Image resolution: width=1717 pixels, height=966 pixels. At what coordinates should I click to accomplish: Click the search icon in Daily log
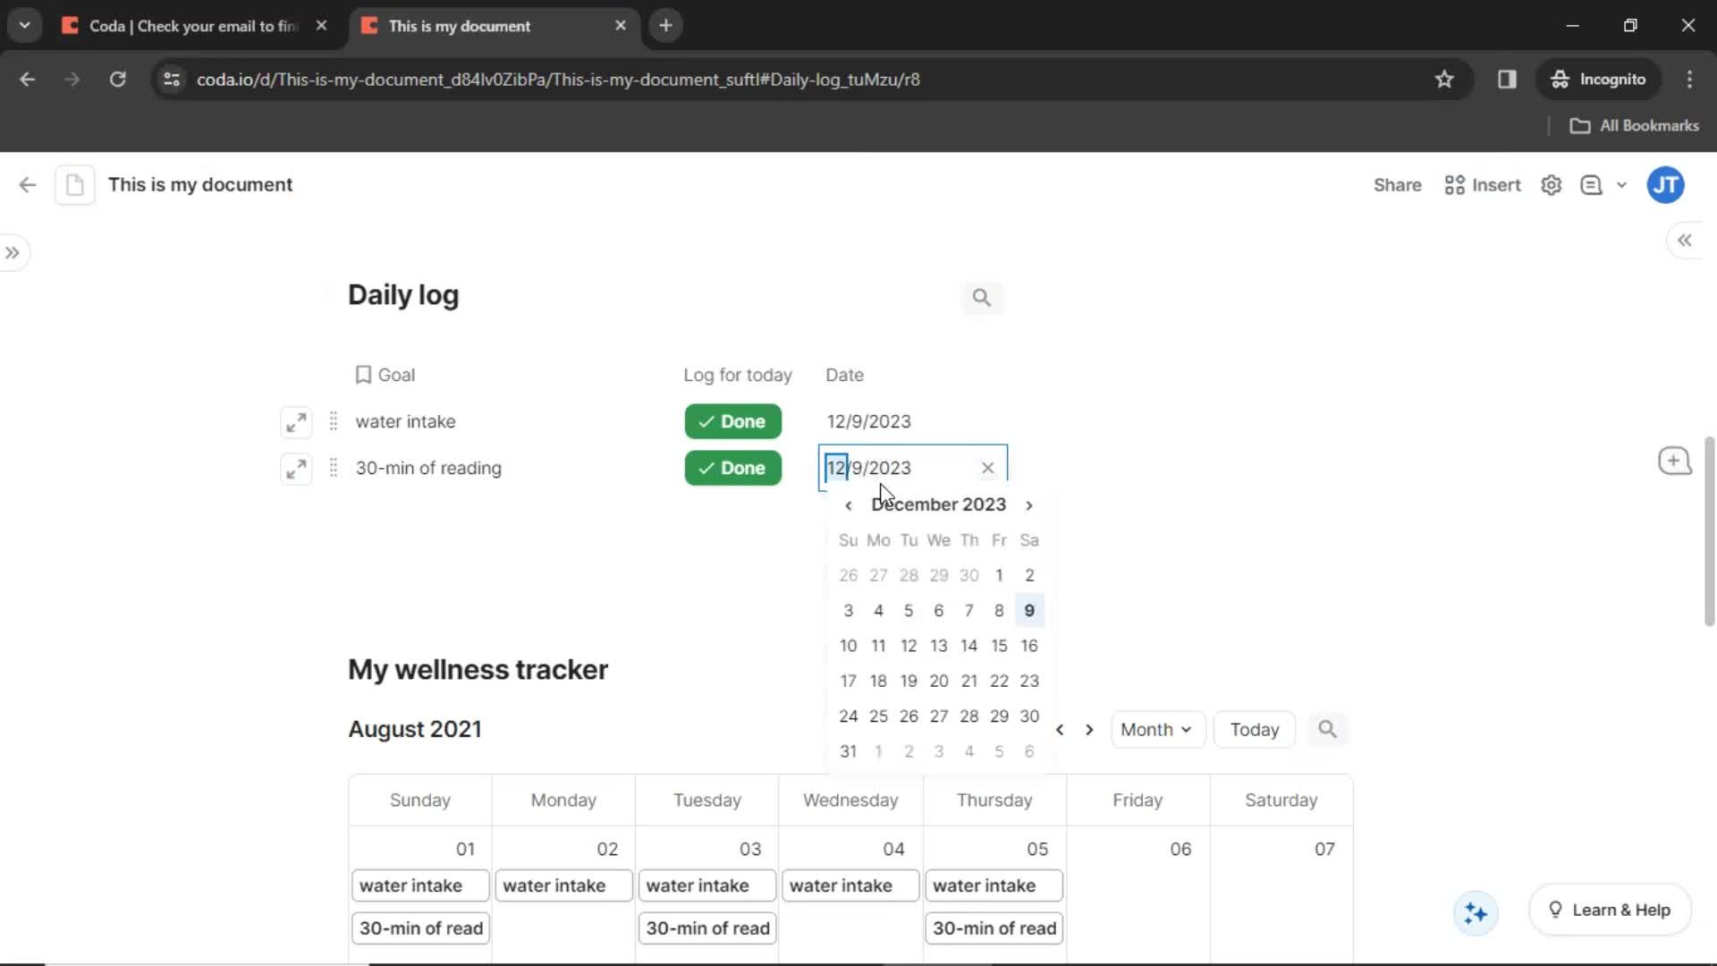(x=980, y=296)
